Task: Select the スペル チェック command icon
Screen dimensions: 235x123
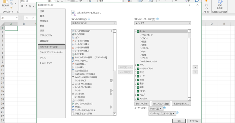Action: 73,61
